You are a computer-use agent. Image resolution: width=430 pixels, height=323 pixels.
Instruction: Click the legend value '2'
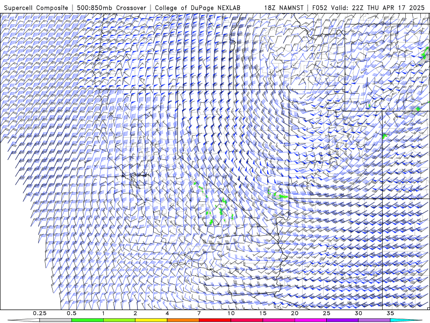click(135, 313)
